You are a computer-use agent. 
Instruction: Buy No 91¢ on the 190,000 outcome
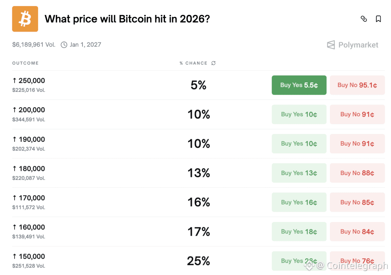pos(357,144)
